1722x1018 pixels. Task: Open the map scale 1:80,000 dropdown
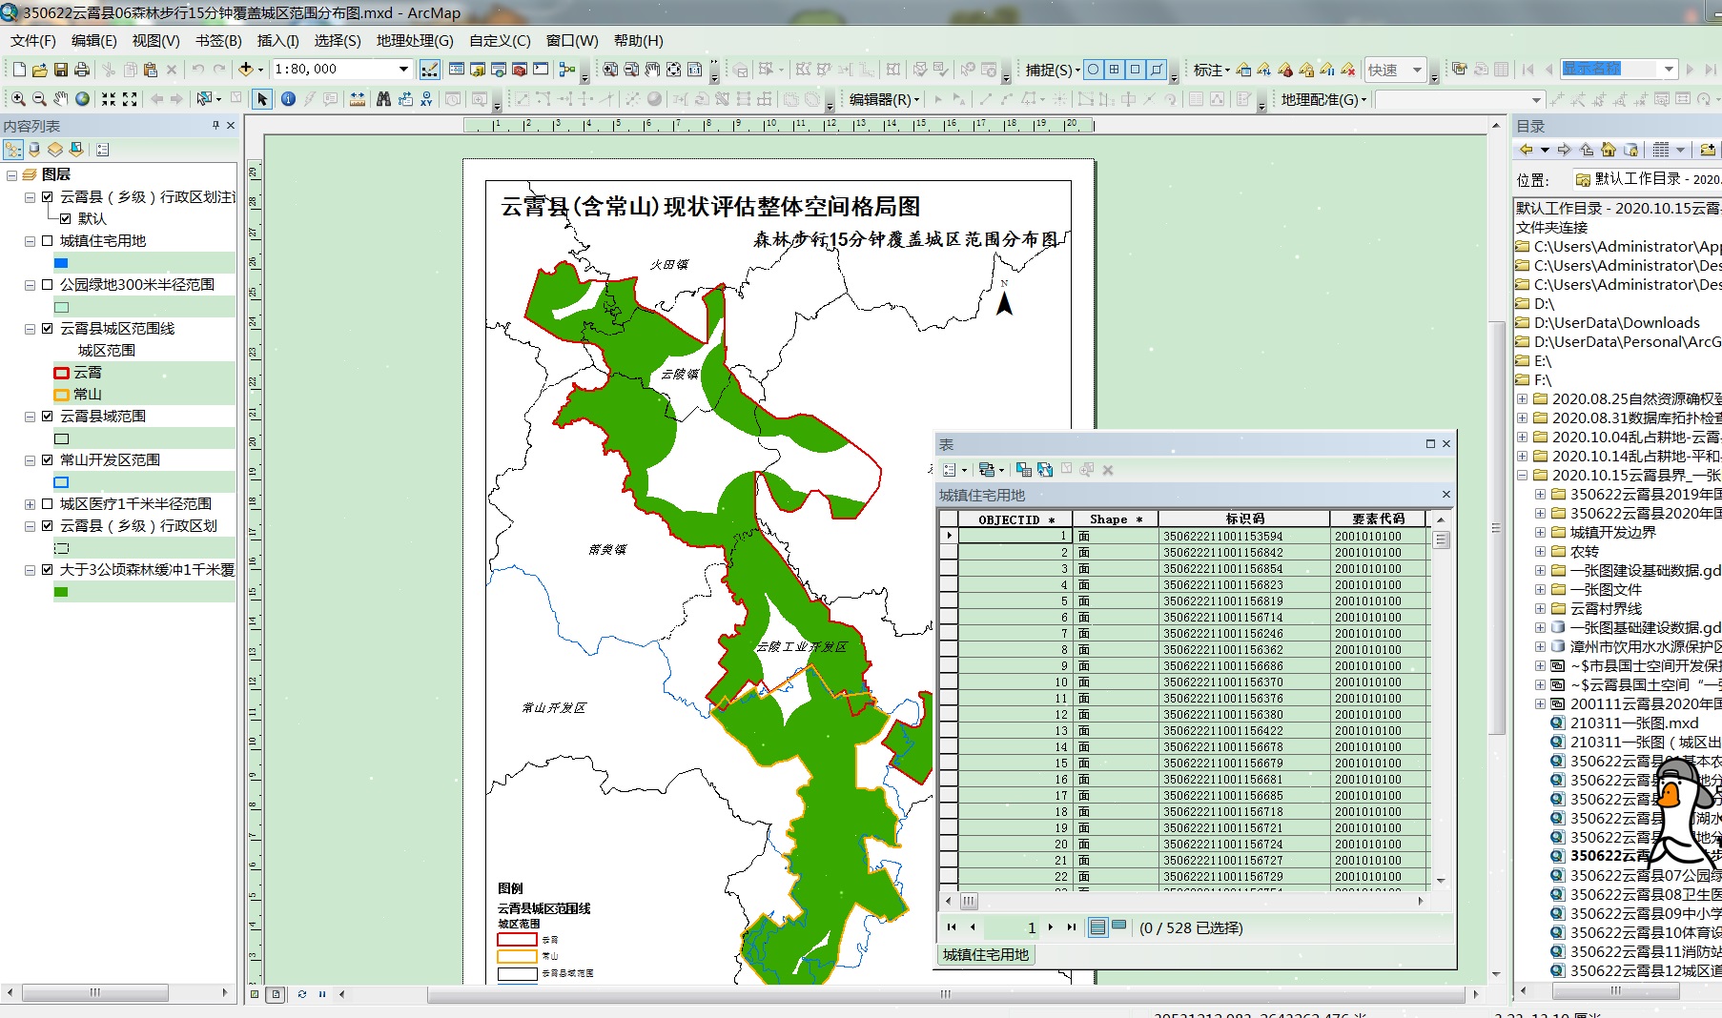pos(403,70)
